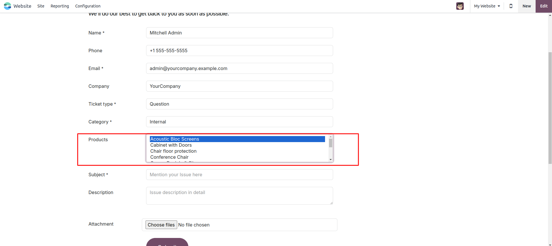Viewport: 552px width, 246px height.
Task: Open the Configuration menu
Action: 88,6
